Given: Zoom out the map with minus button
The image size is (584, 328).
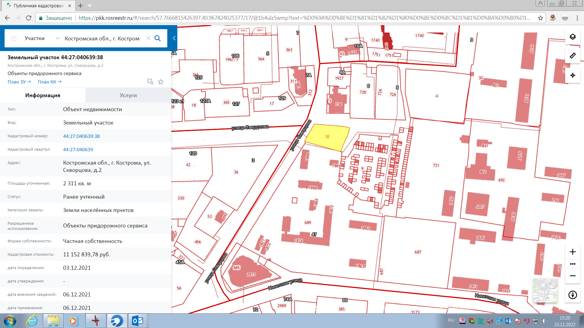Looking at the screenshot, I should [573, 276].
